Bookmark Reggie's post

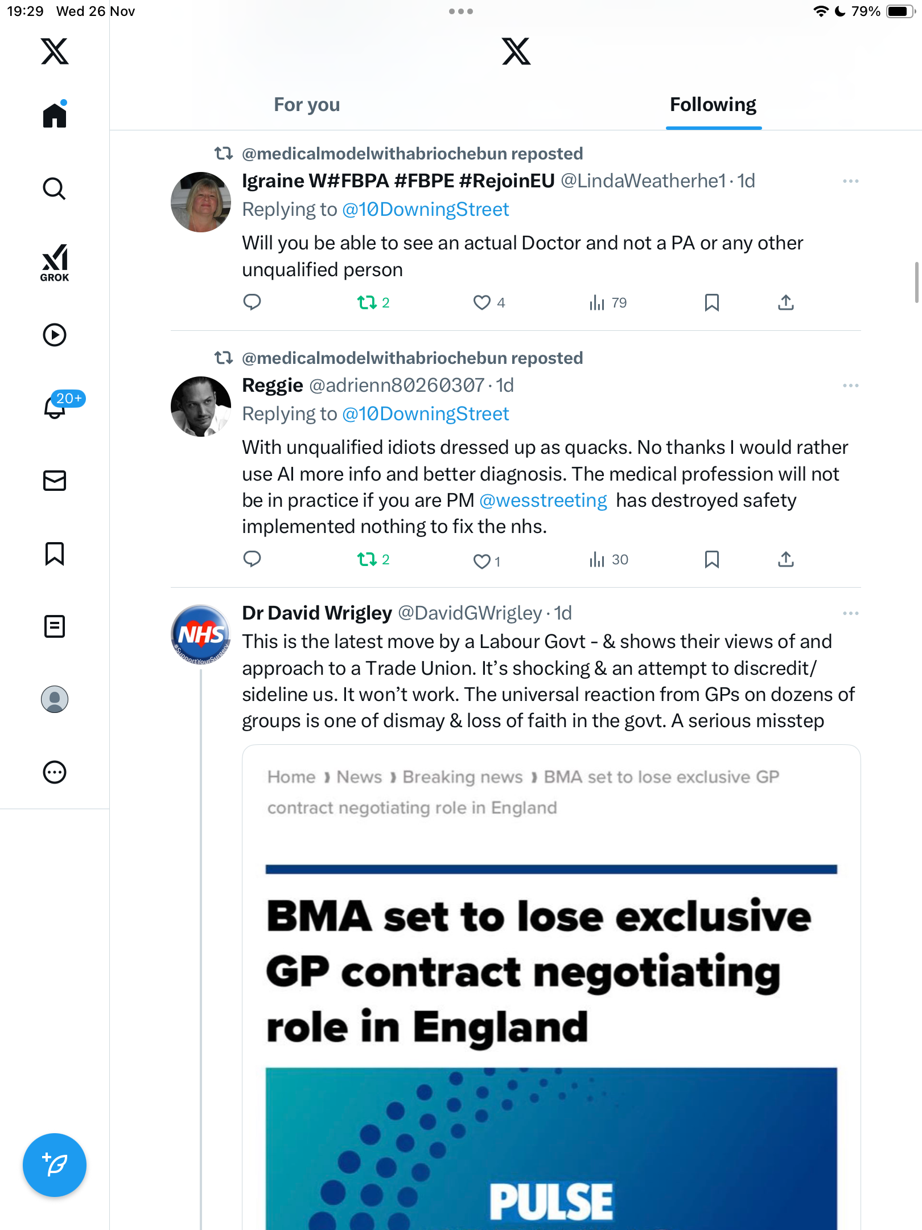pyautogui.click(x=712, y=559)
